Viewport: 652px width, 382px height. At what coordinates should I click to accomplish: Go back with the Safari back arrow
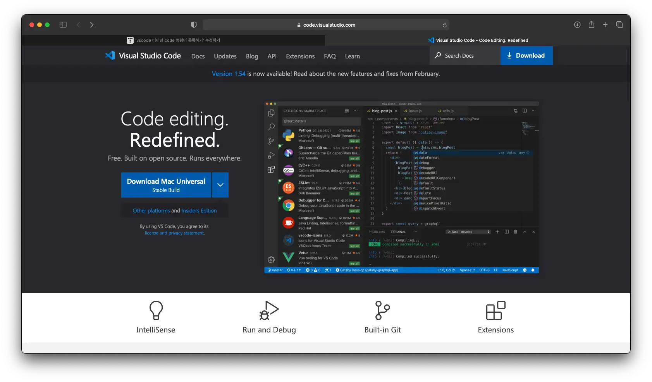coord(78,25)
